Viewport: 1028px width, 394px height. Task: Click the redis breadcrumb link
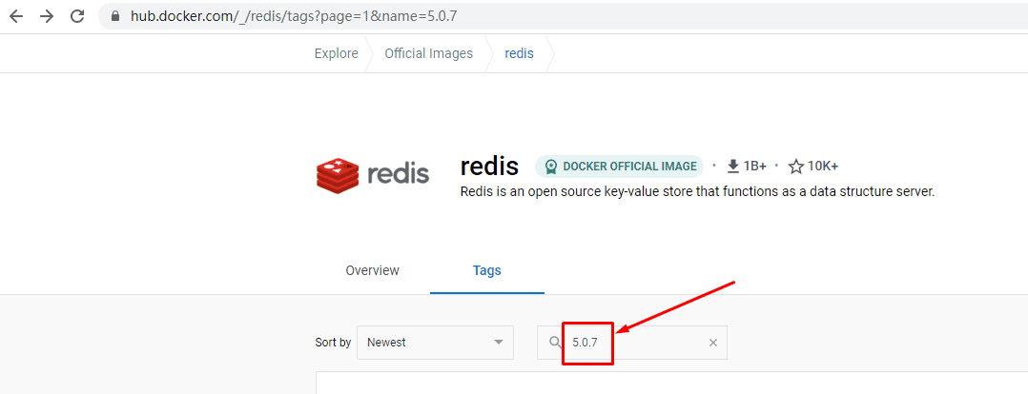pyautogui.click(x=519, y=53)
